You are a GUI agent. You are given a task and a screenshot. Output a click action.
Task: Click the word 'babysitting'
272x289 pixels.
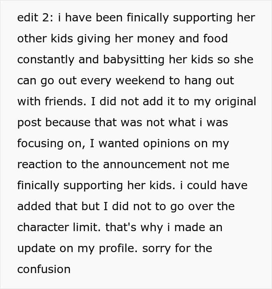click(x=134, y=60)
